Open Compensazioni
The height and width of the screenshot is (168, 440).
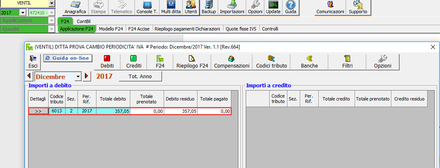231,62
